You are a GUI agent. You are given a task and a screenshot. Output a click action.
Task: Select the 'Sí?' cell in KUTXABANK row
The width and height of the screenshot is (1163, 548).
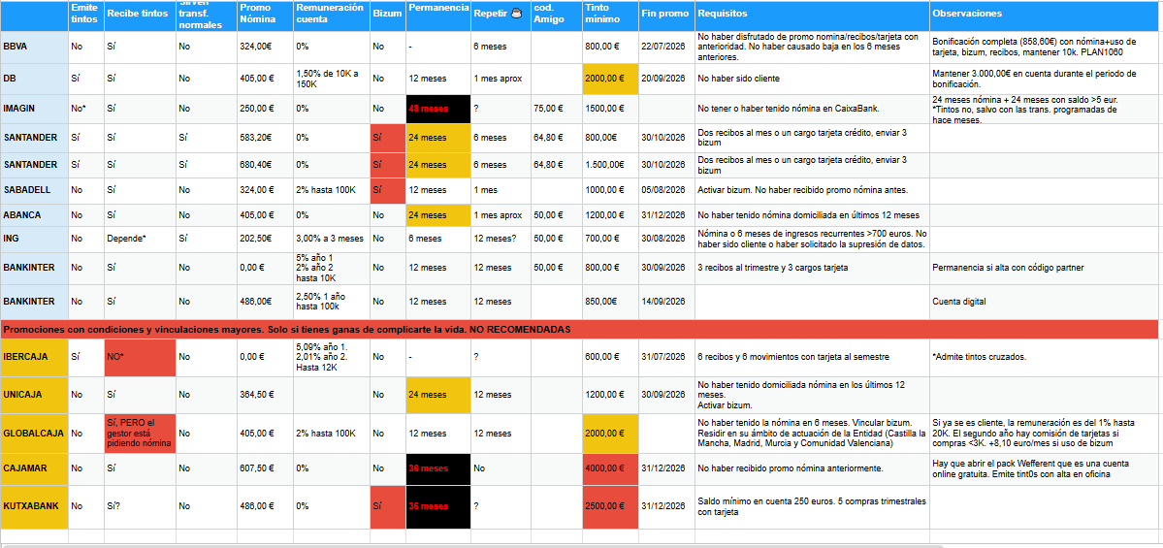pos(141,507)
